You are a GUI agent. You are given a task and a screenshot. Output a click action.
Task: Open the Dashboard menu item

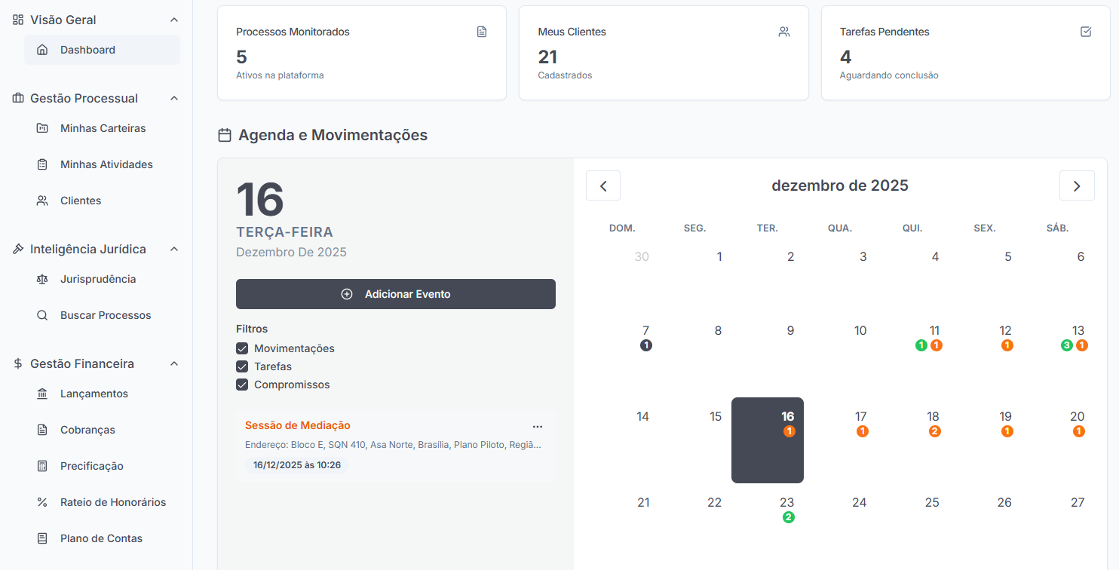(87, 49)
